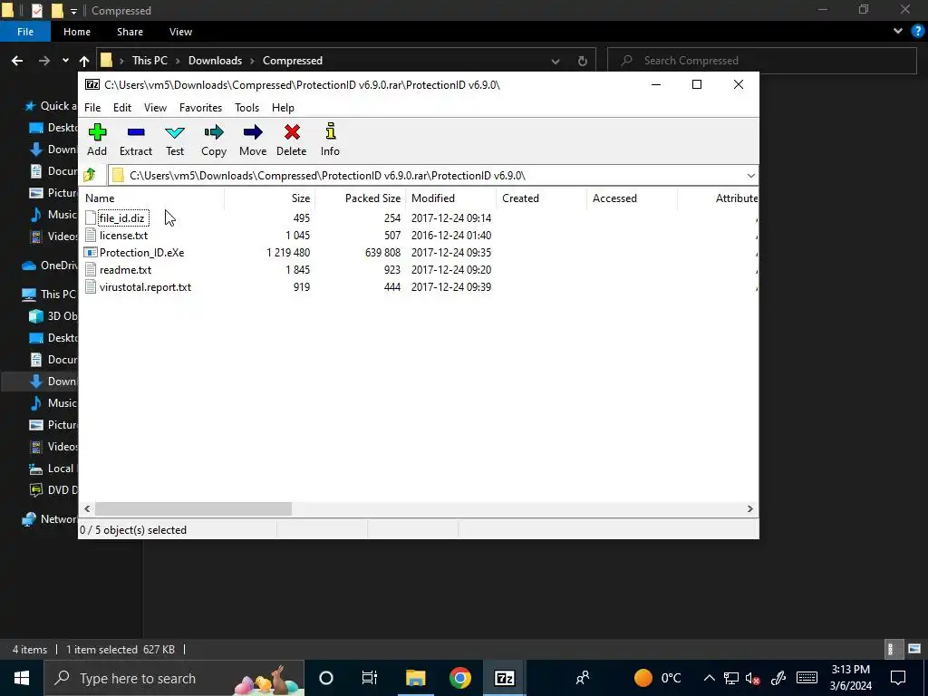Sort by the Packed Size column header

pos(361,198)
